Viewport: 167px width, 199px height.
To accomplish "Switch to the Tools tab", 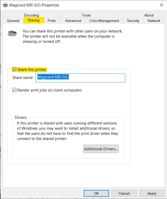I will 86,15.
